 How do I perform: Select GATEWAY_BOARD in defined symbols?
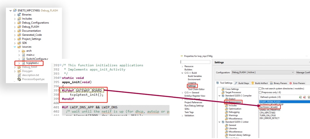269,107
